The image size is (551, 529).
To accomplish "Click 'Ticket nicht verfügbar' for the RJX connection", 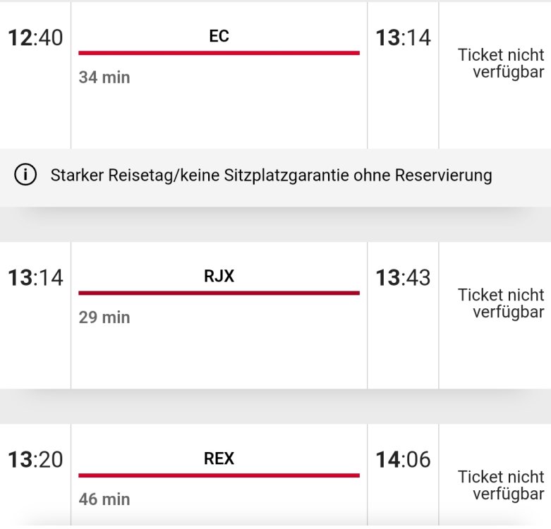I will pyautogui.click(x=501, y=303).
